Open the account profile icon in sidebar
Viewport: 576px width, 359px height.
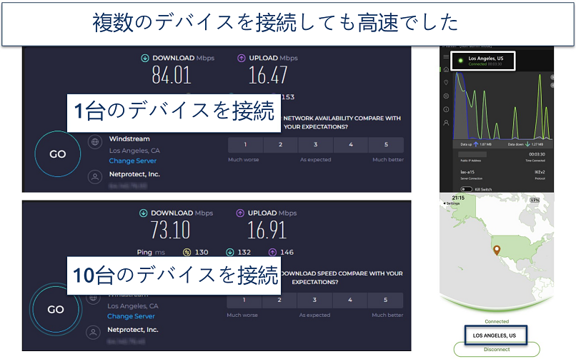click(446, 123)
